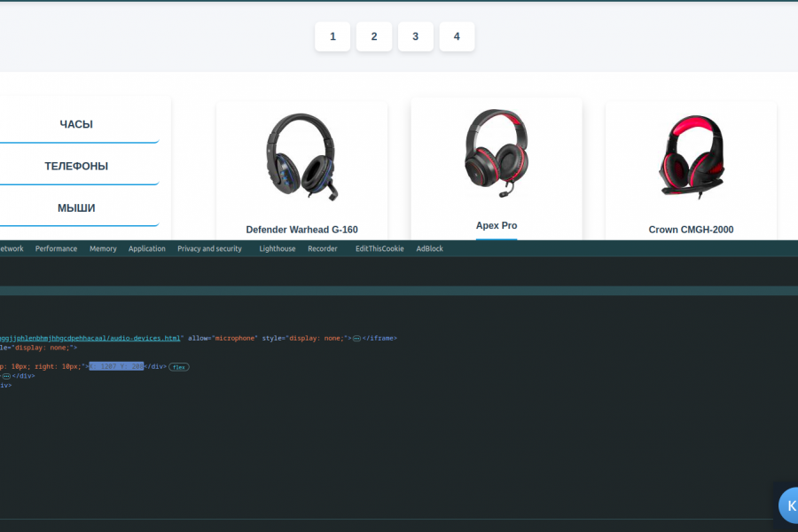Click the allow="microphone" attribute
The width and height of the screenshot is (798, 532).
coord(223,338)
